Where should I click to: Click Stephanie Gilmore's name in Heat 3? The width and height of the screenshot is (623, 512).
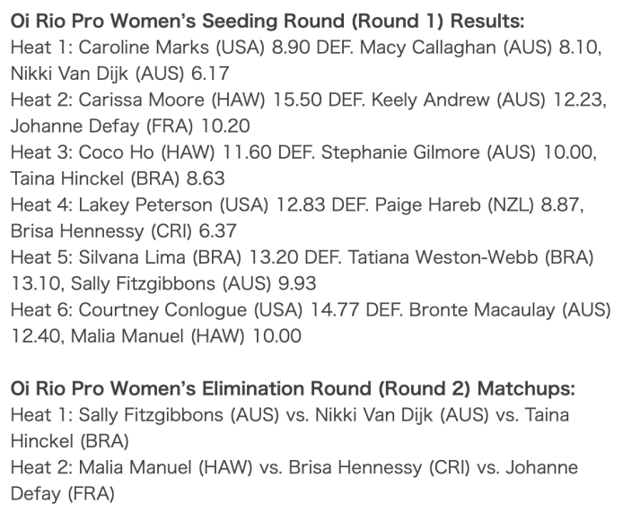tap(400, 152)
